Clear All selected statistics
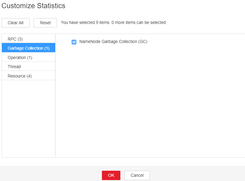Image resolution: width=245 pixels, height=181 pixels. (16, 23)
